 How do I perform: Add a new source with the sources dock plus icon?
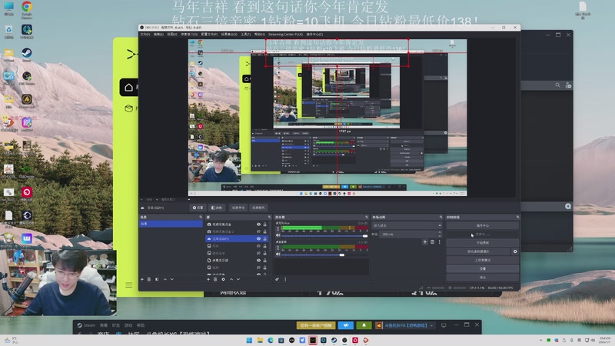pyautogui.click(x=208, y=279)
